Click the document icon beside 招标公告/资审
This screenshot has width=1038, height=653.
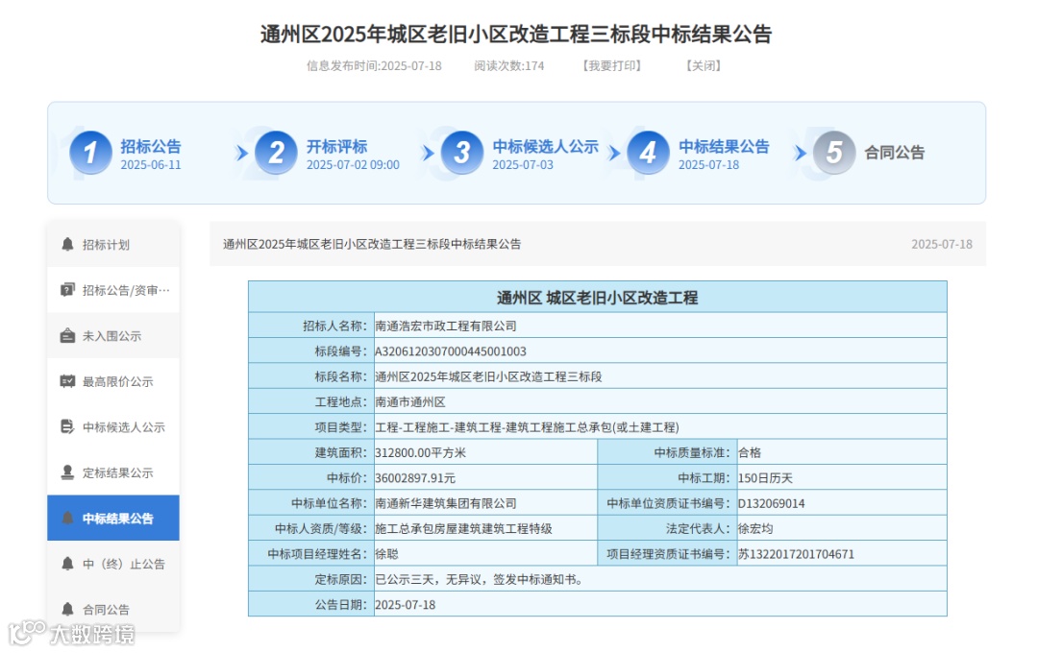(x=67, y=290)
